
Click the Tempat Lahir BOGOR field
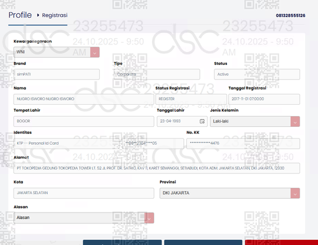click(x=84, y=121)
